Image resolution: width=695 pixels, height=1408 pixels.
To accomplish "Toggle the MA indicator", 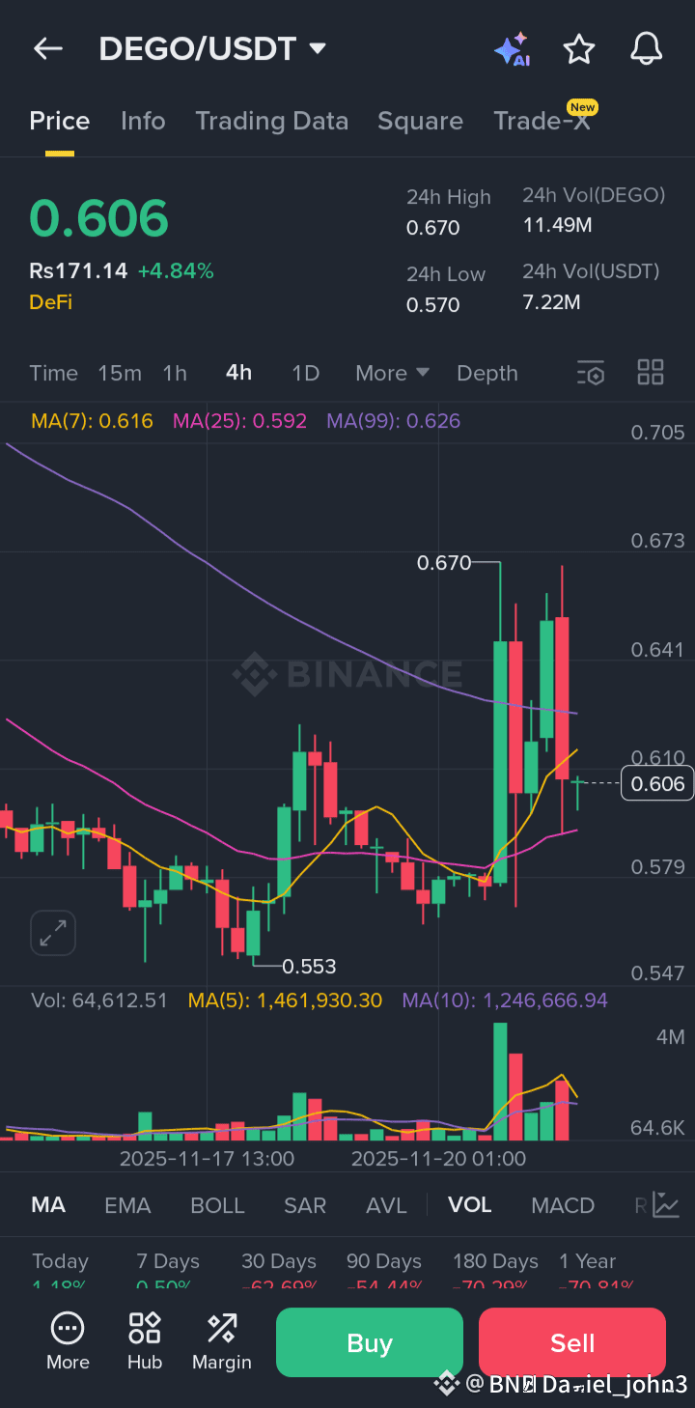I will (x=48, y=1204).
